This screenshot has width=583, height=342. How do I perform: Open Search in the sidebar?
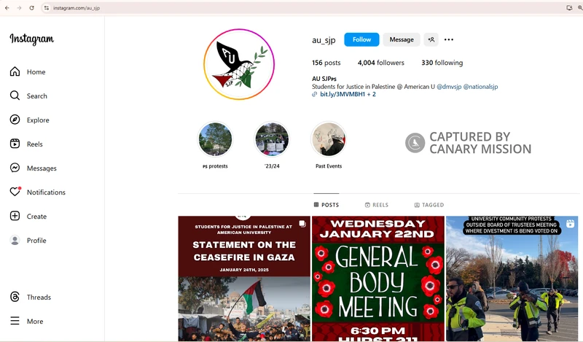28,96
